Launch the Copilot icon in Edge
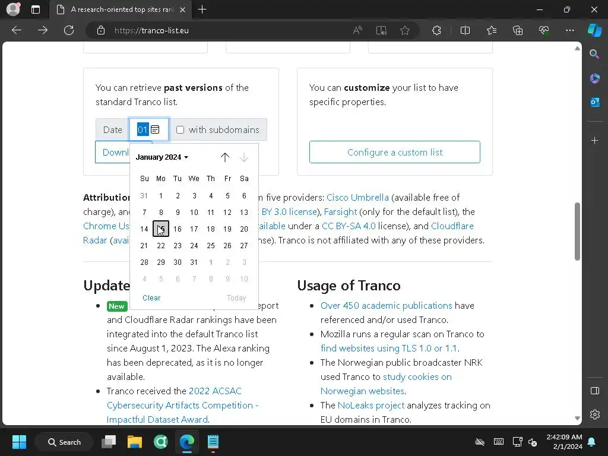The image size is (608, 456). tap(594, 30)
